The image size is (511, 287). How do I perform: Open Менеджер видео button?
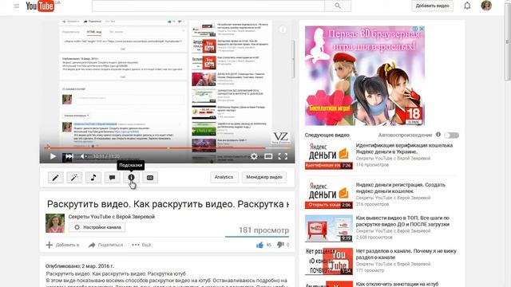click(x=264, y=177)
